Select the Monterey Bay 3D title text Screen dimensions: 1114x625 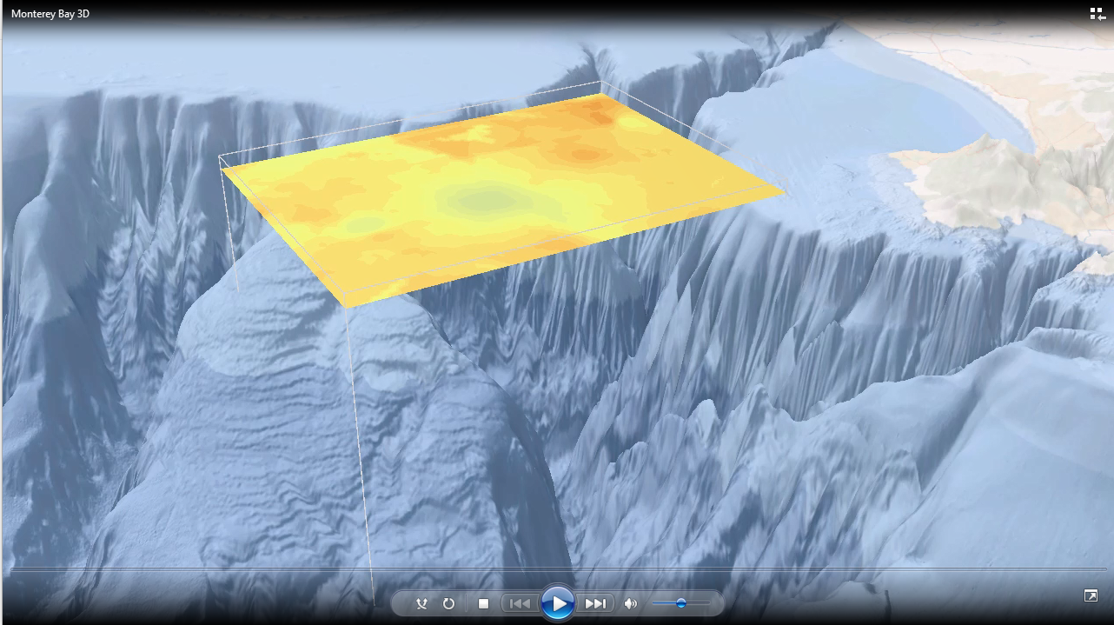48,13
